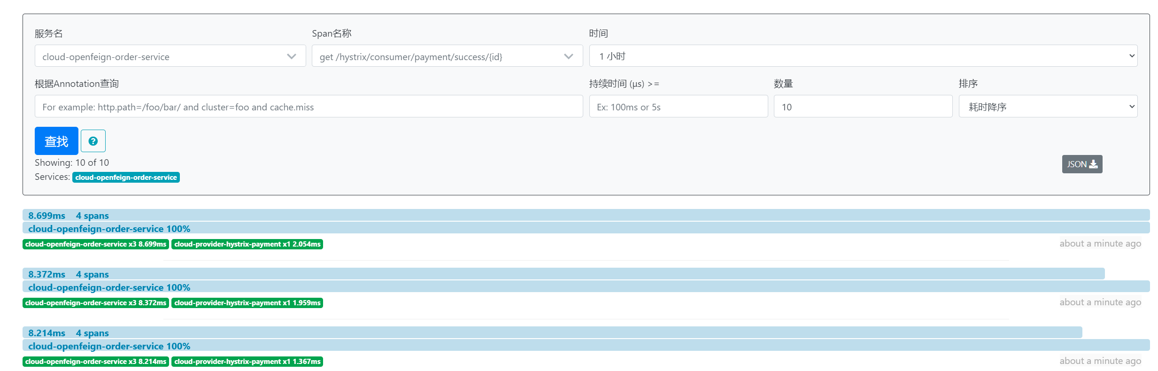Open the 8.214ms trace with 4 spans

[552, 332]
